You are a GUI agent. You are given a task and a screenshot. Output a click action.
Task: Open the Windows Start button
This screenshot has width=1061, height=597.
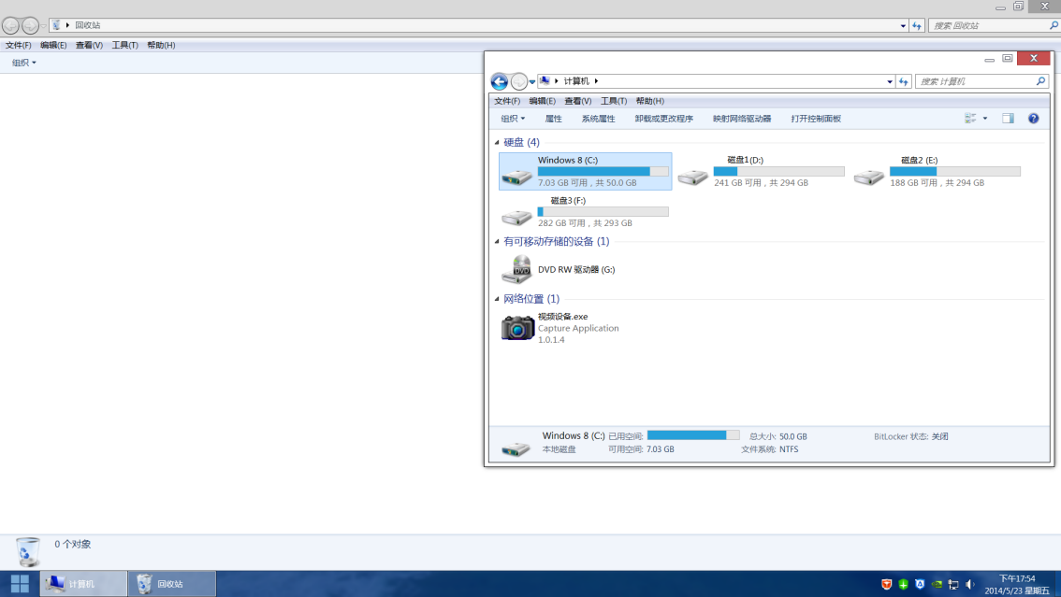tap(20, 584)
